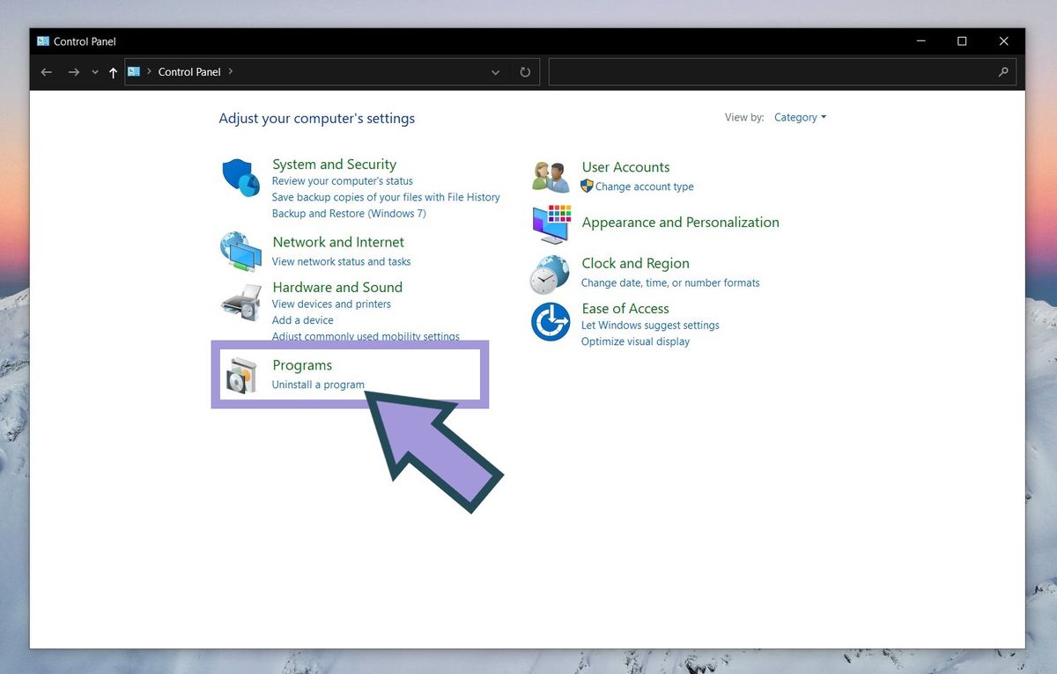Image resolution: width=1057 pixels, height=674 pixels.
Task: Click View network status and tasks
Action: click(341, 261)
